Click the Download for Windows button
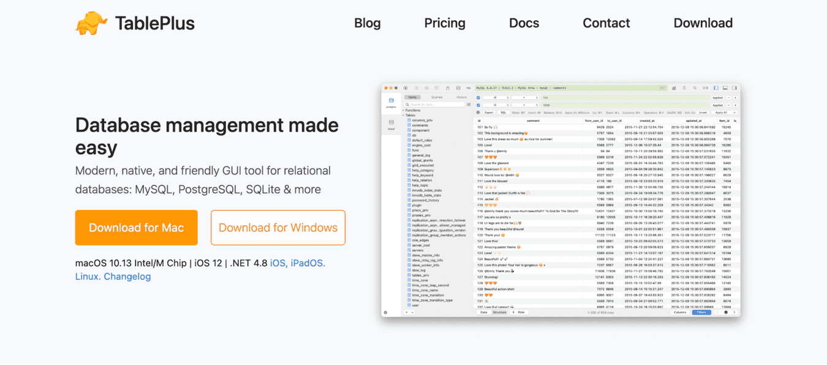The width and height of the screenshot is (827, 365). point(278,228)
